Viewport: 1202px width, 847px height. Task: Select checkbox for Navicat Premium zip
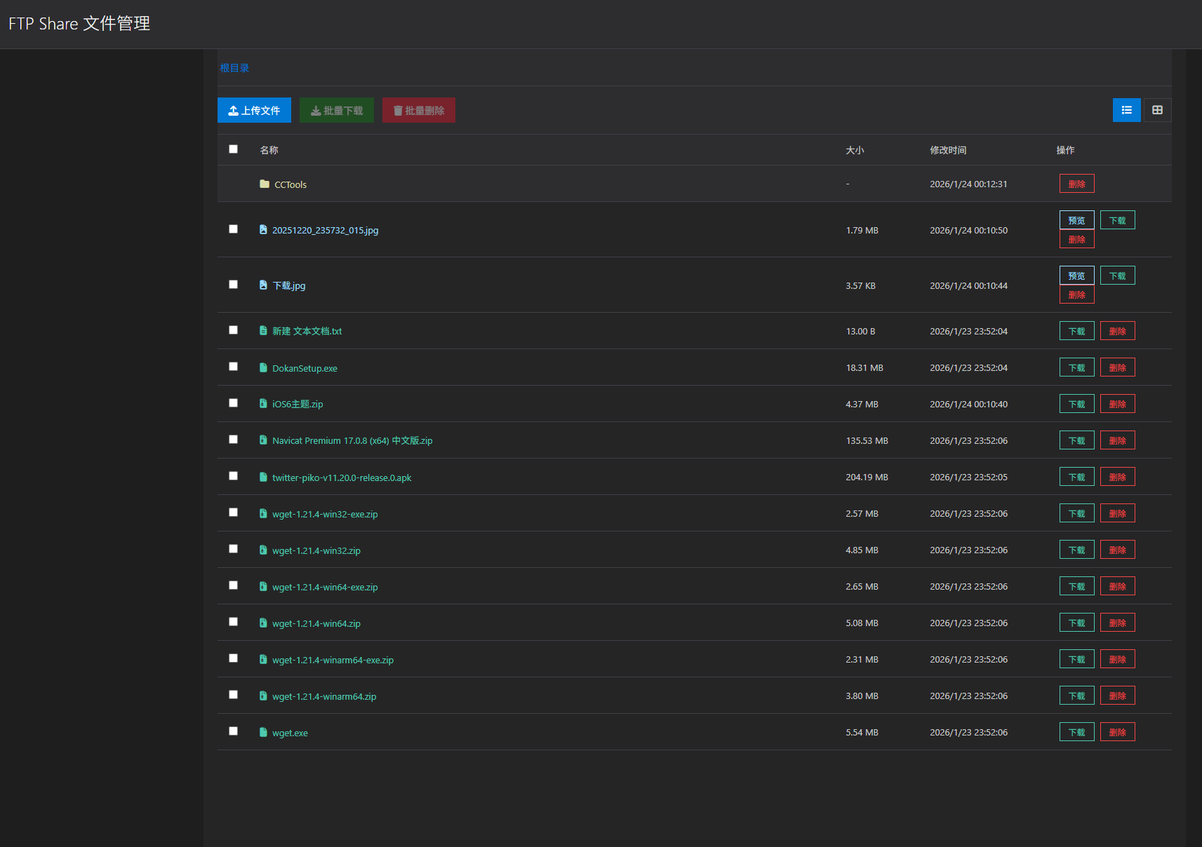(234, 440)
